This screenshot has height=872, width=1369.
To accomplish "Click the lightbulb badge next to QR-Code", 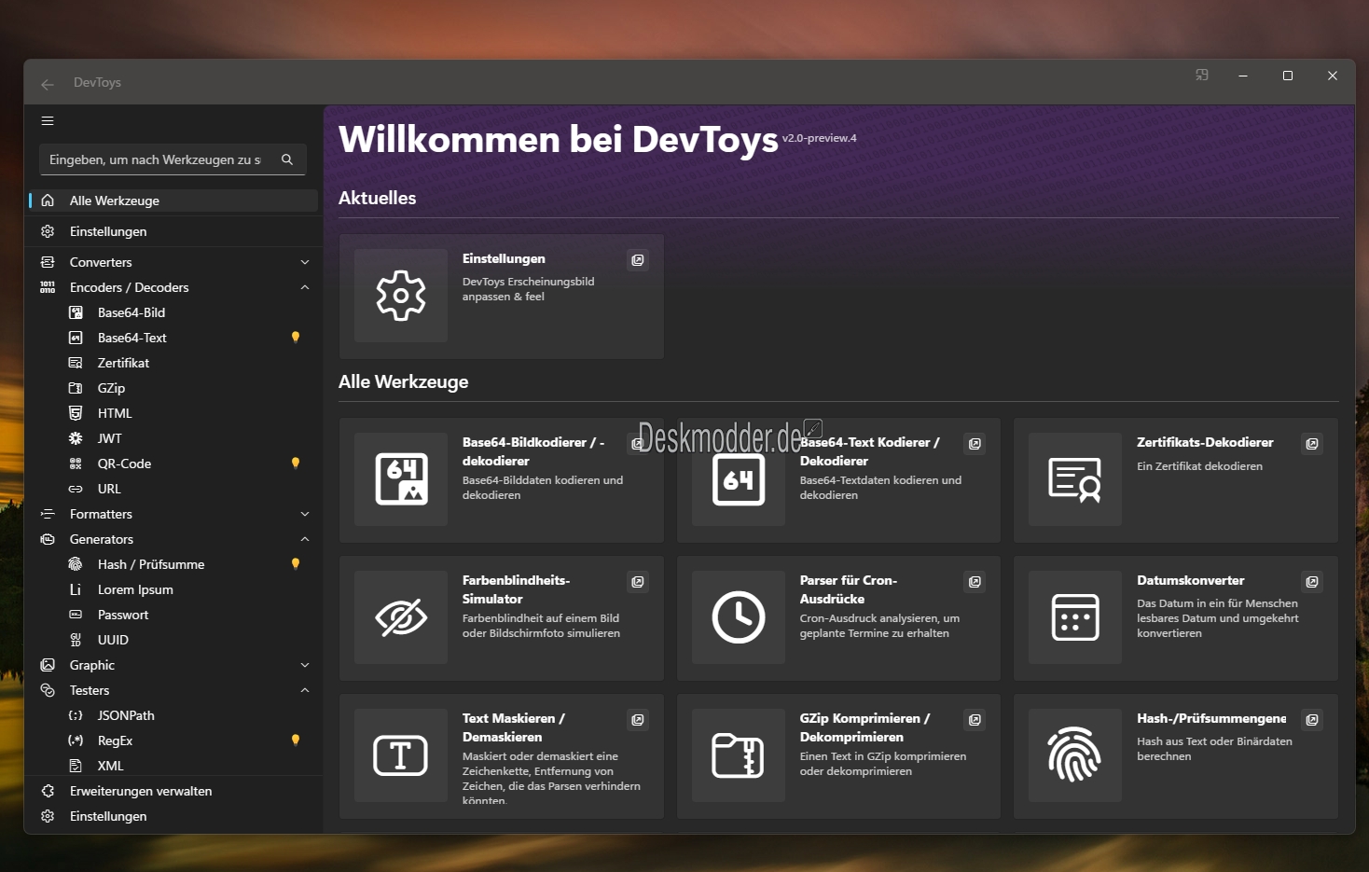I will point(296,464).
